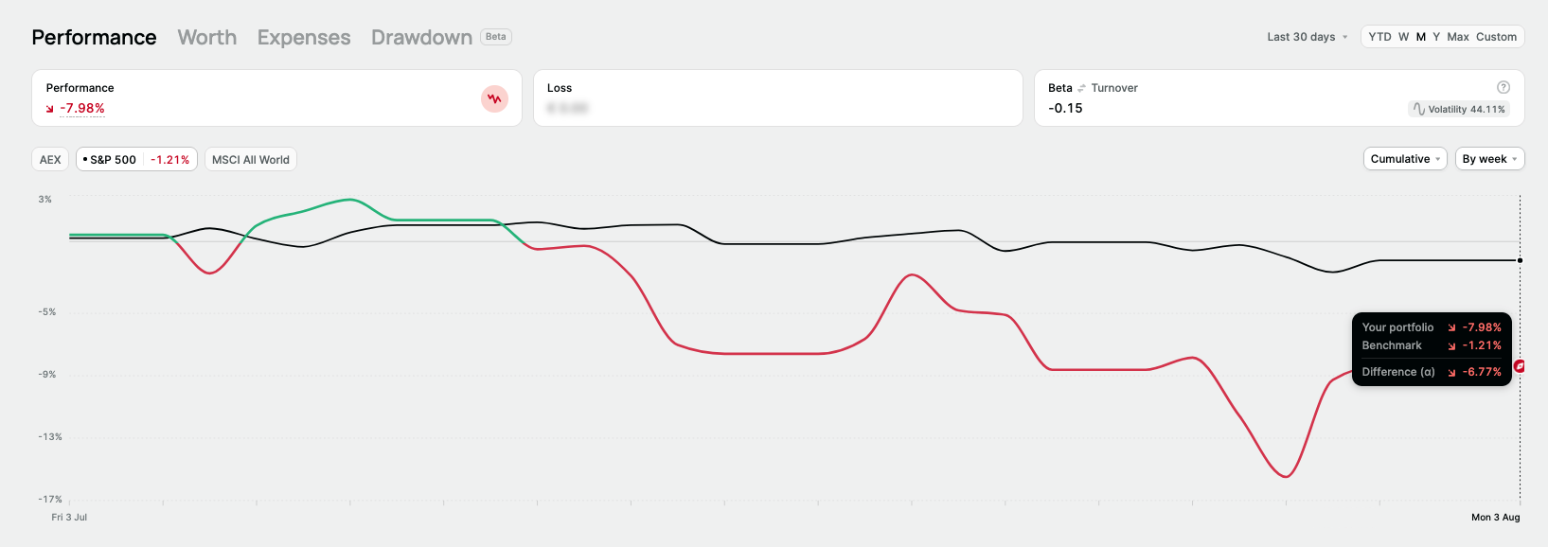The height and width of the screenshot is (547, 1548).
Task: Open the Drawdown tab
Action: 421,37
